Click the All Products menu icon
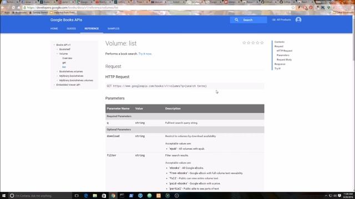 coord(273,20)
